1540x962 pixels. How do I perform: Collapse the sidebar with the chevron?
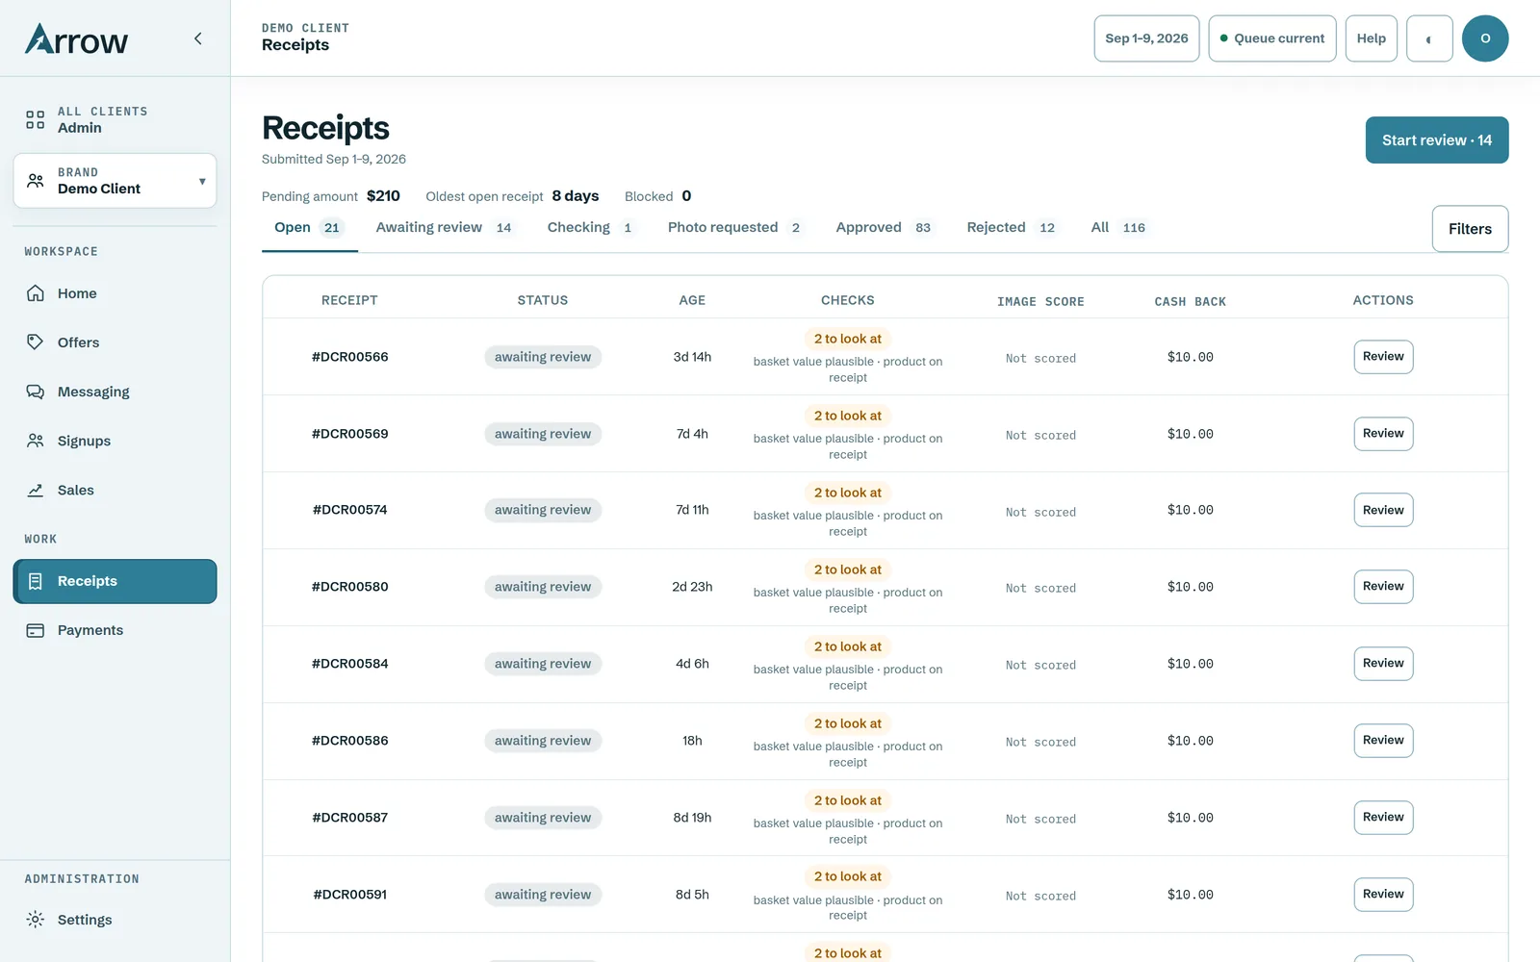coord(198,38)
